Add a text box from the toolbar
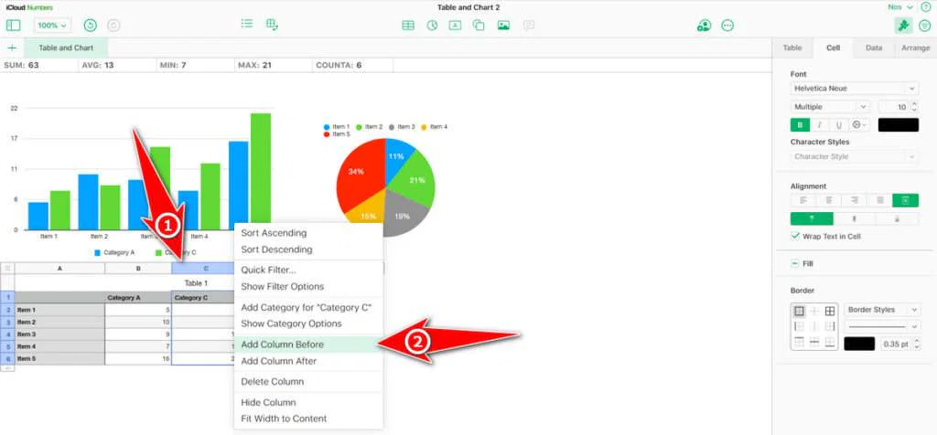Image resolution: width=937 pixels, height=435 pixels. click(x=455, y=26)
